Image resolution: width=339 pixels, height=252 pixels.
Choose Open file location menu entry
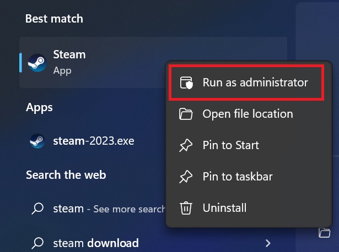click(x=249, y=114)
